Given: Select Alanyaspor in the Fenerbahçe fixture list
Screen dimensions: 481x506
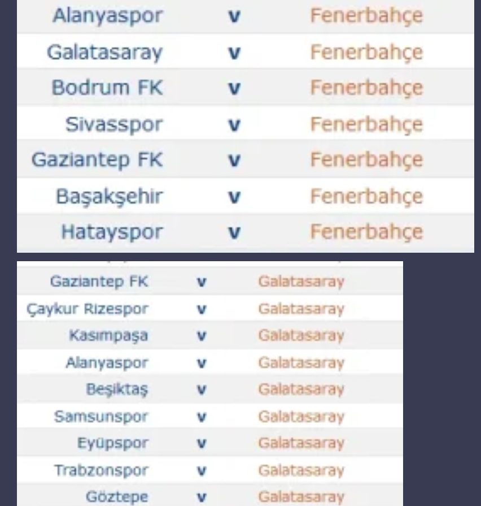Looking at the screenshot, I should pyautogui.click(x=108, y=15).
